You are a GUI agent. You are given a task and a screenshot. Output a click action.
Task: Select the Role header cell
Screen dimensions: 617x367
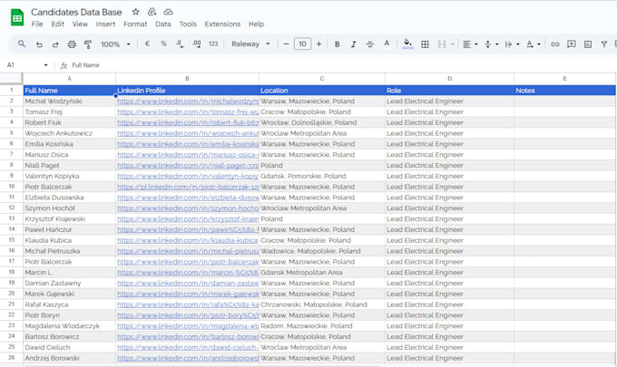[449, 91]
